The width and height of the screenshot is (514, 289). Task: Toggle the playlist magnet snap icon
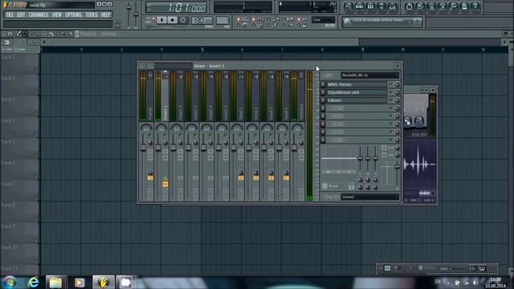10,34
